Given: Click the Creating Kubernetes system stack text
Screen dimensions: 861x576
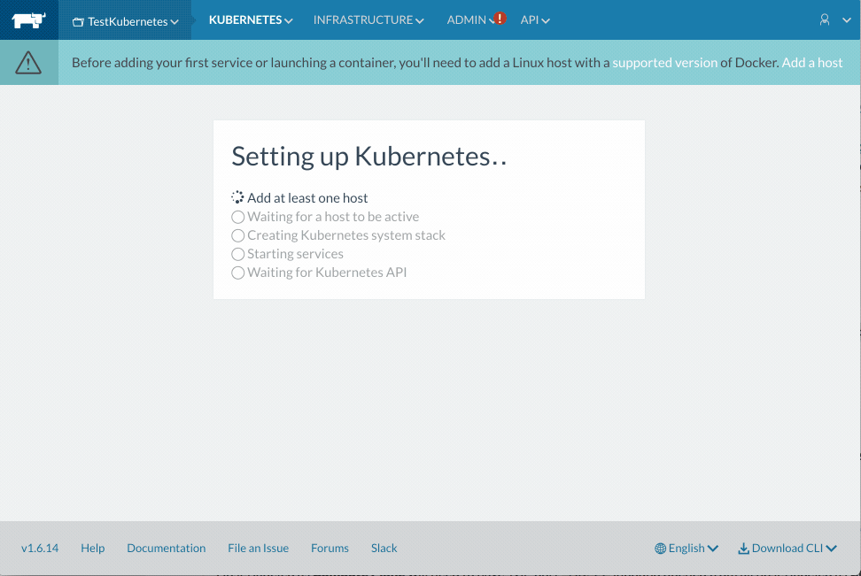Looking at the screenshot, I should (x=346, y=235).
